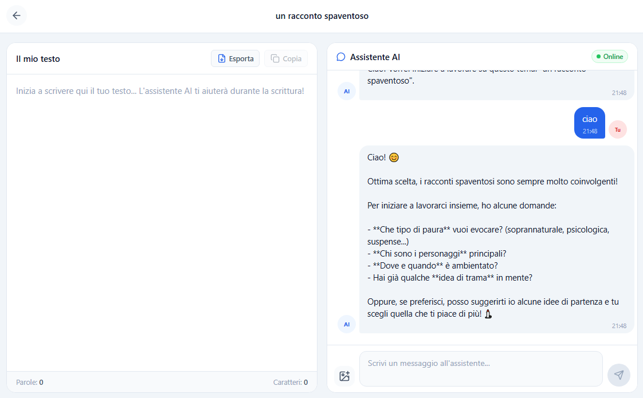Click the blue "ciao" message bubble
Screen dimensions: 643x398
(x=590, y=123)
